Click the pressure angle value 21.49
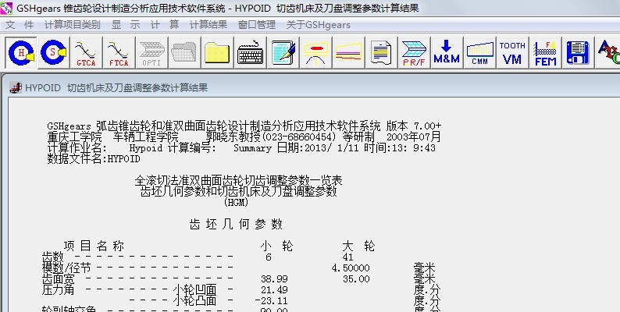Image resolution: width=620 pixels, height=312 pixels. tap(274, 290)
